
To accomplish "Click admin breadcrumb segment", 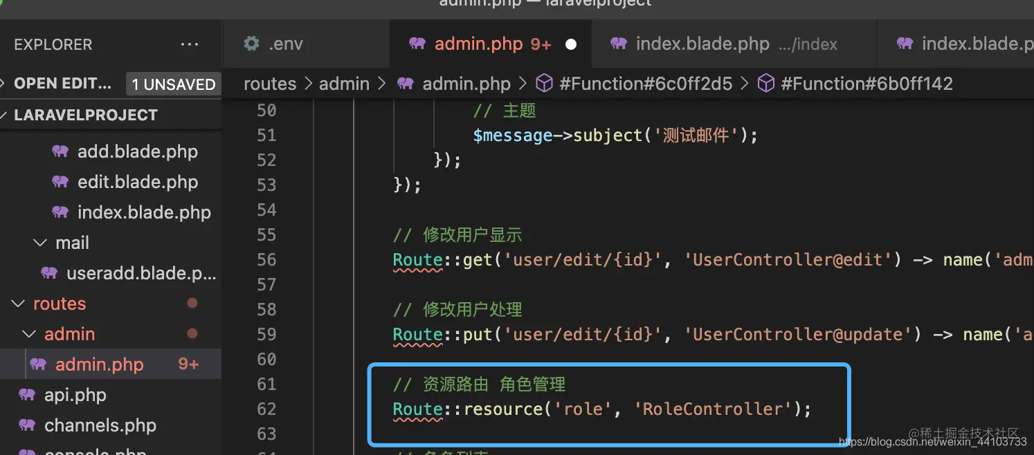I will pyautogui.click(x=344, y=84).
